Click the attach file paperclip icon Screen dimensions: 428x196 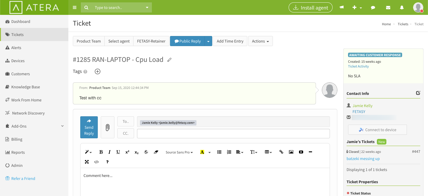108,127
